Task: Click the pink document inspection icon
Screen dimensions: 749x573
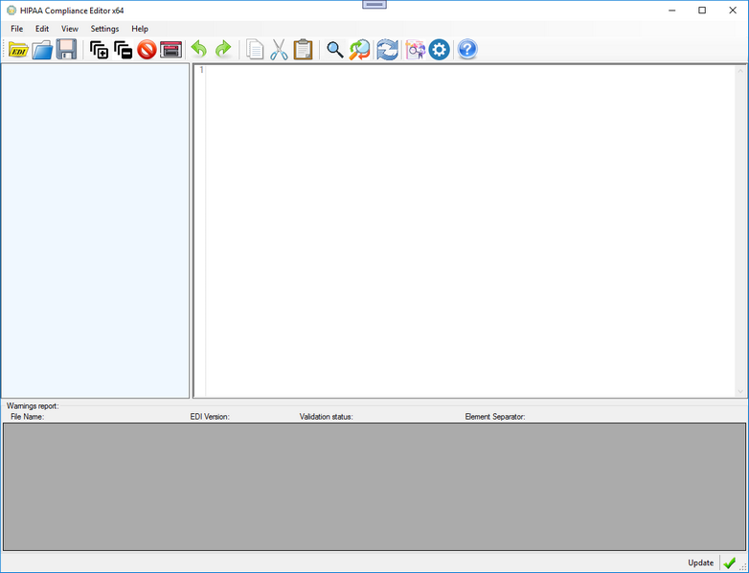Action: tap(415, 49)
